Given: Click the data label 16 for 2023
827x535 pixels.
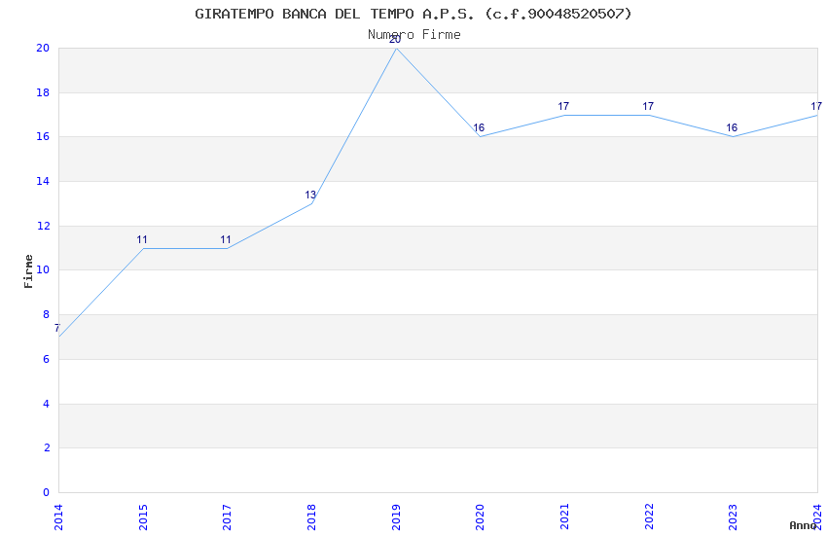Looking at the screenshot, I should [x=732, y=128].
